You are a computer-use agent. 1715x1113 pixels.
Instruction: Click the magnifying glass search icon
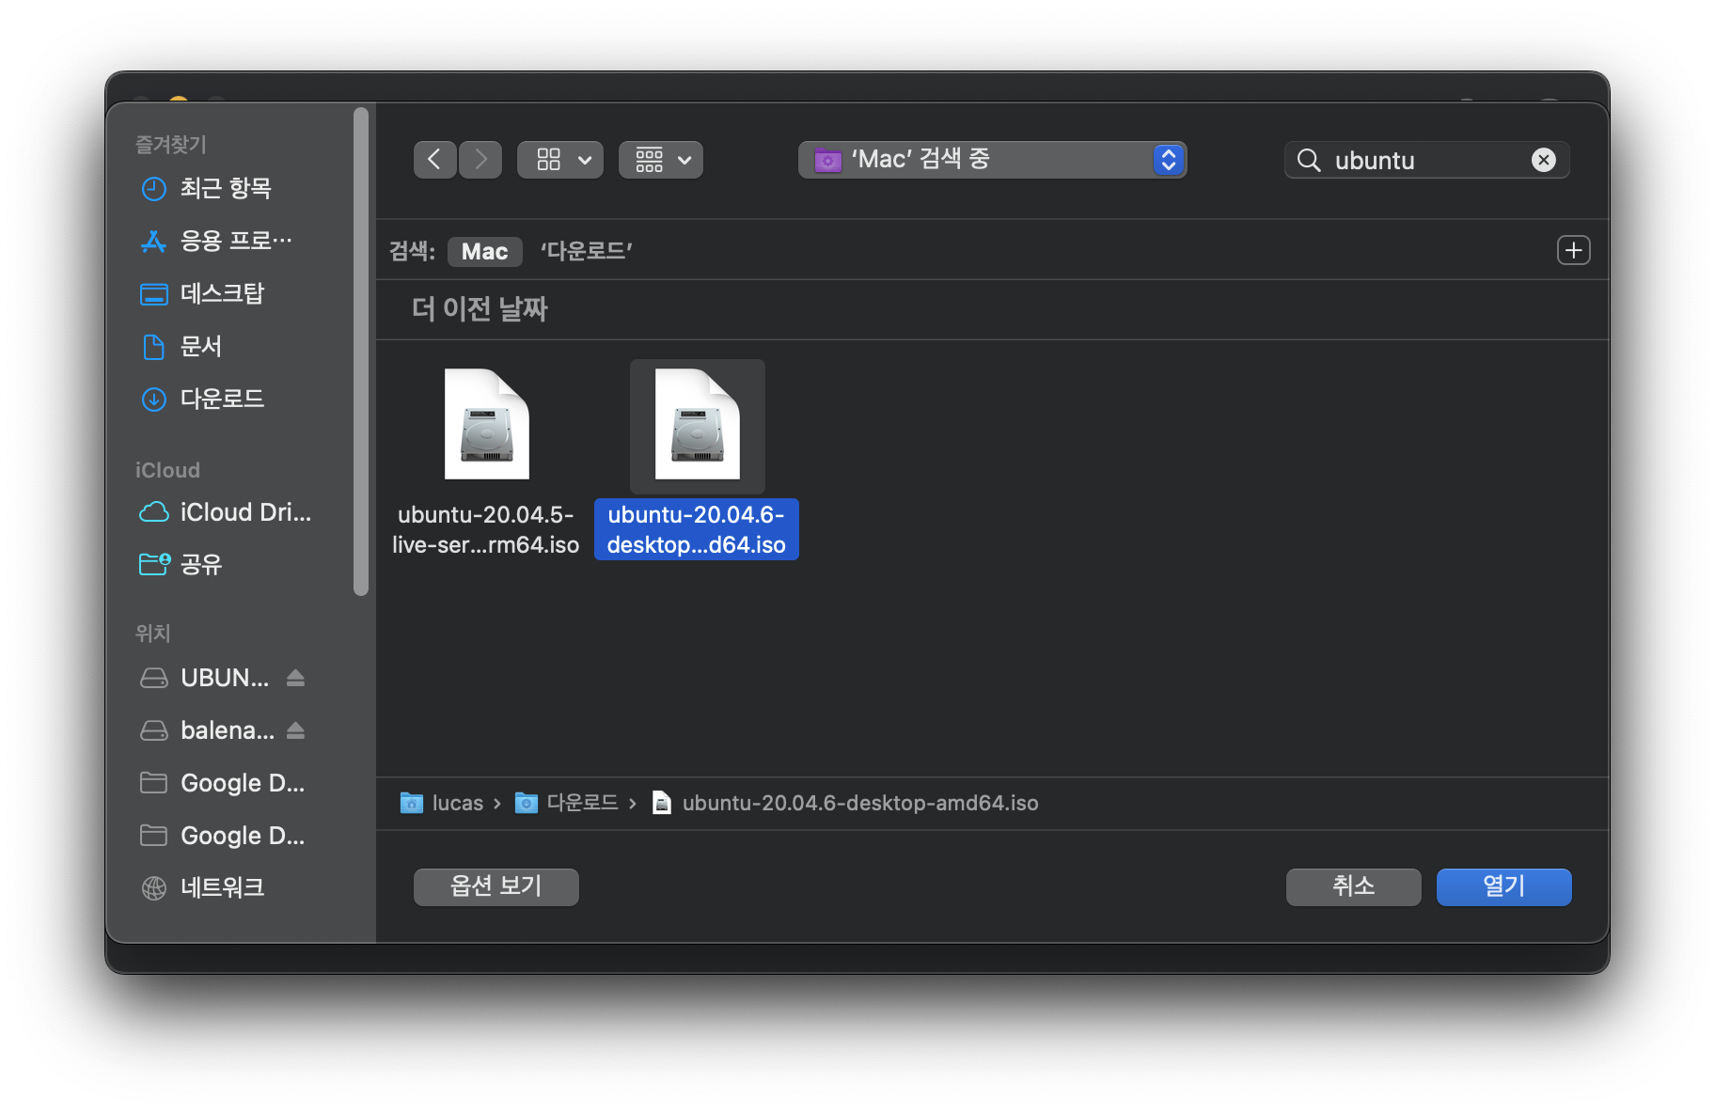1309,160
